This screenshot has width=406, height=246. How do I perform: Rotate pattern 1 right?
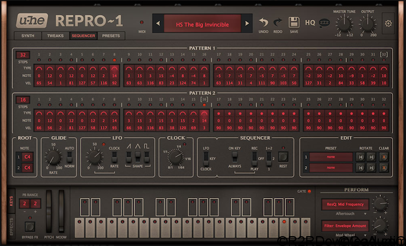pos(371,157)
